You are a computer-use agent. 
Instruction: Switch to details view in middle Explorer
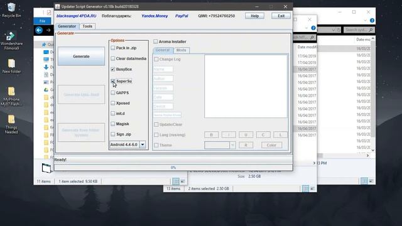[306, 188]
